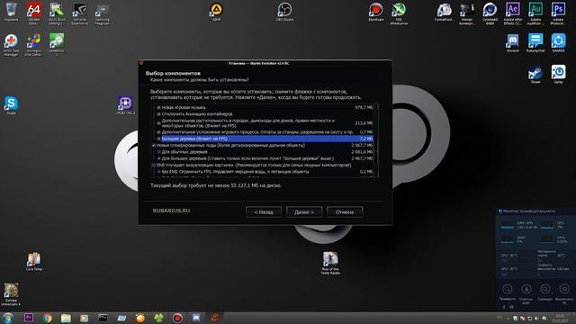Click the Выбор компонентов heading
Viewport: 576px width, 324px height.
click(173, 73)
